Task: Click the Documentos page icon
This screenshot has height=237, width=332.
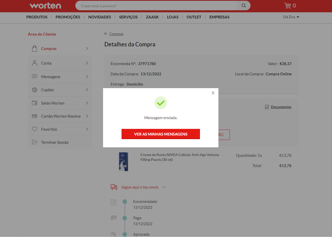Action: tap(267, 107)
